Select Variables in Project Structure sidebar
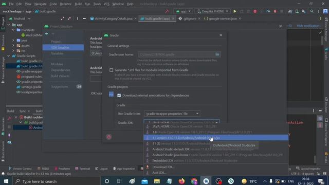This screenshot has height=185, width=329. click(57, 53)
